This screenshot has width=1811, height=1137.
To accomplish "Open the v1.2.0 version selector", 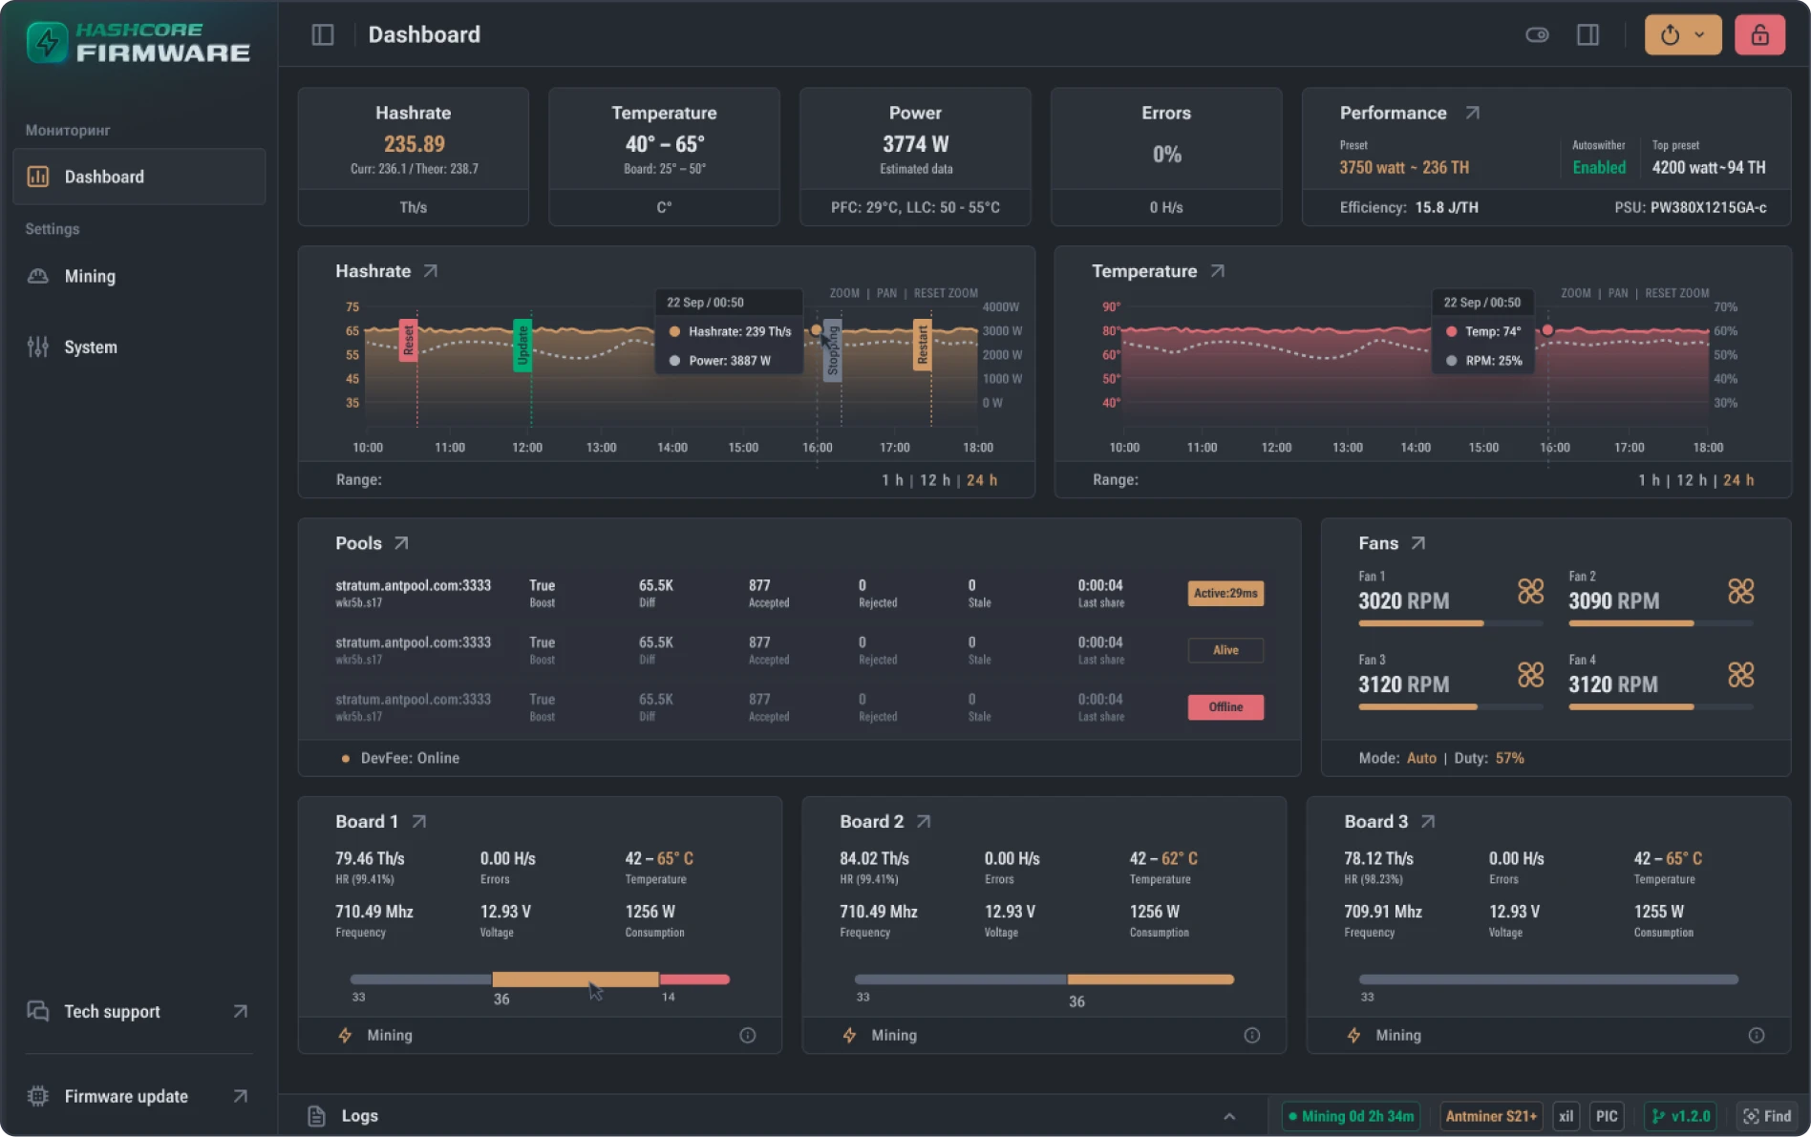I will (x=1680, y=1116).
